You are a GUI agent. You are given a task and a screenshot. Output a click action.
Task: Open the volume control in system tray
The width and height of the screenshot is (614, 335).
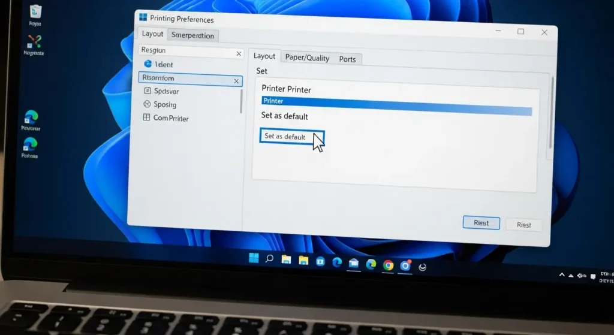pyautogui.click(x=582, y=276)
